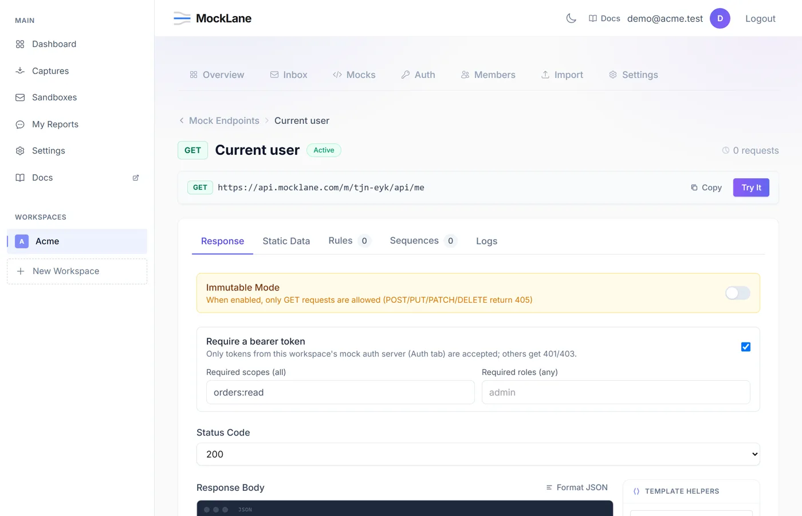Click the Acme workspace avatar icon
Viewport: 802px width, 516px height.
coord(22,241)
